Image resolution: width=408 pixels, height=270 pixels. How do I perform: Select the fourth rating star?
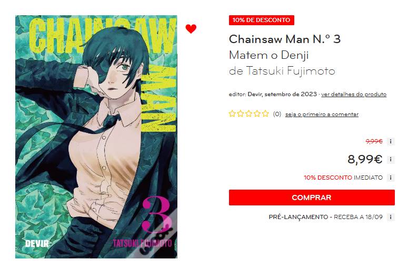pyautogui.click(x=257, y=113)
